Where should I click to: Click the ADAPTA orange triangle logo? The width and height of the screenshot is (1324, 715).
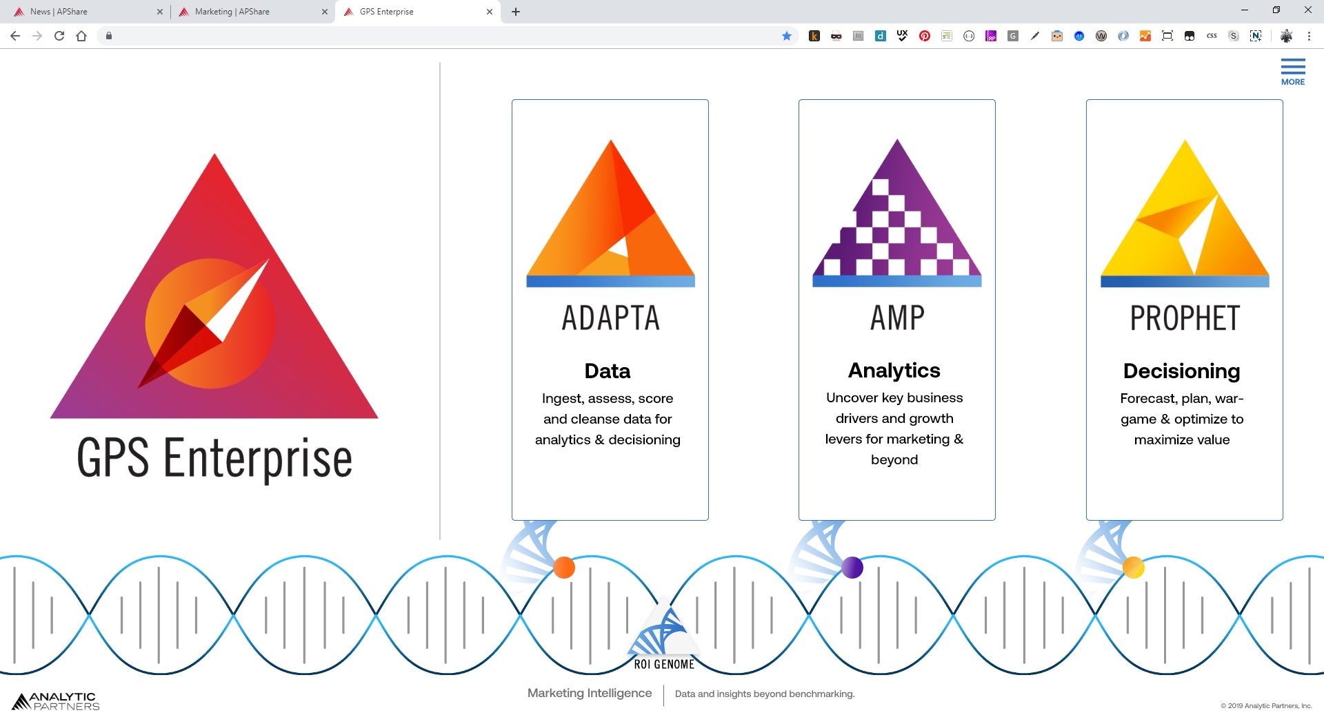pos(610,214)
